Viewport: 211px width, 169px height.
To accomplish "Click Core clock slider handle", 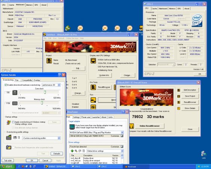I will (45, 92).
